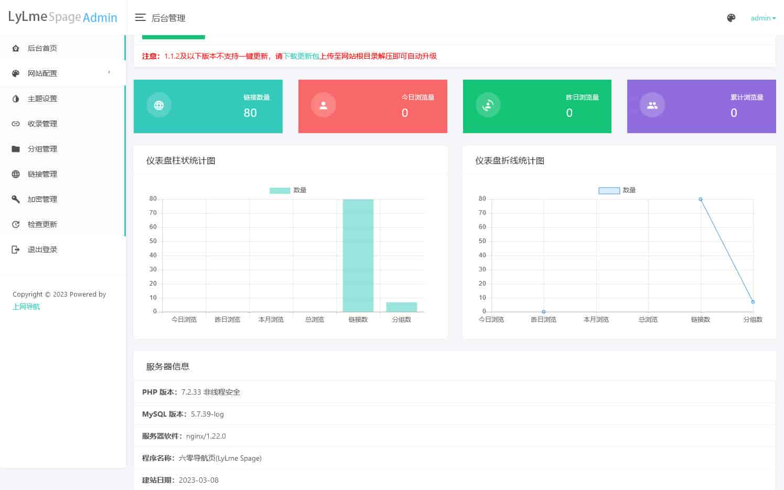Open 主题设置 in the sidebar
This screenshot has width=784, height=490.
click(42, 99)
